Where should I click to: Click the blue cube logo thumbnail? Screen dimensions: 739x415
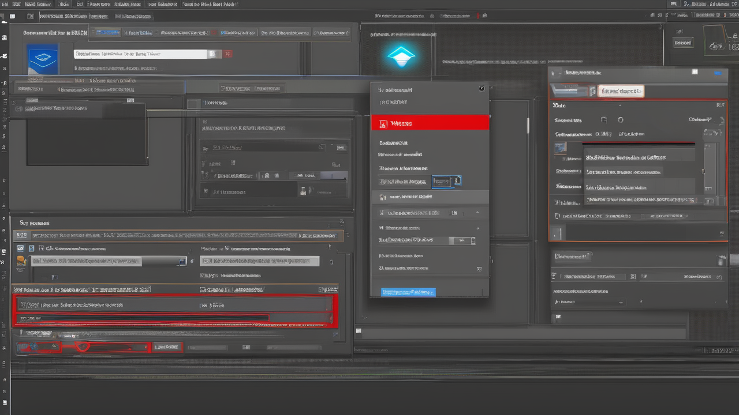[43, 58]
